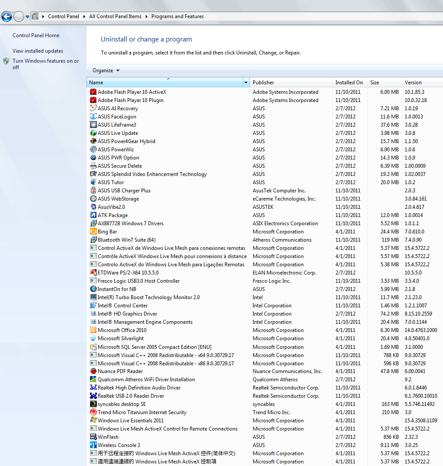Select the WinFlash icon
443x466 pixels.
pos(93,437)
